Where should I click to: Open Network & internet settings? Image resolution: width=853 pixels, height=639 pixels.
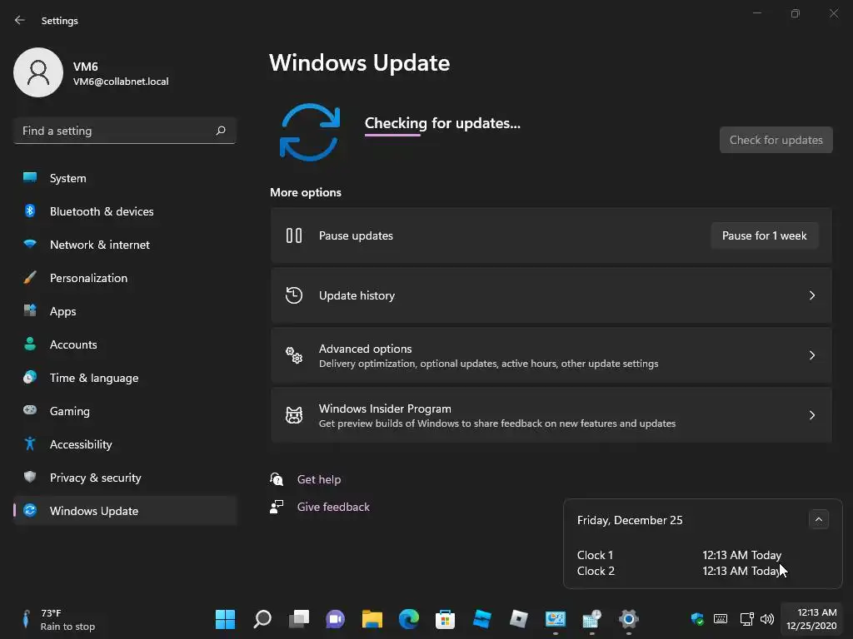click(125, 245)
